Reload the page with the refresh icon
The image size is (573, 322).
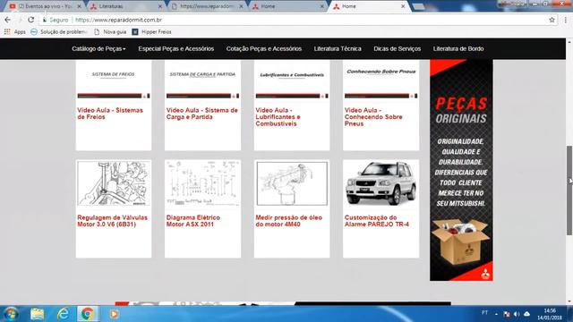tap(30, 20)
